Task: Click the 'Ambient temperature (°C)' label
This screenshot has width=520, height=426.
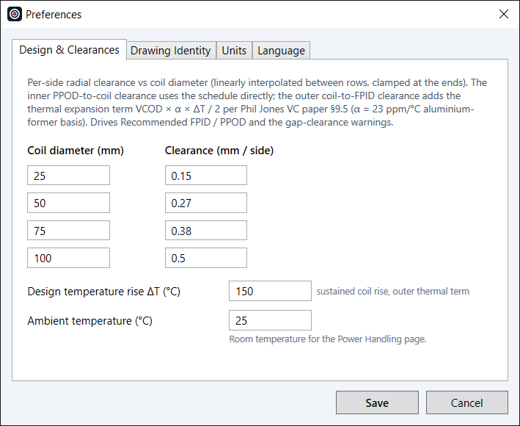Action: 90,321
